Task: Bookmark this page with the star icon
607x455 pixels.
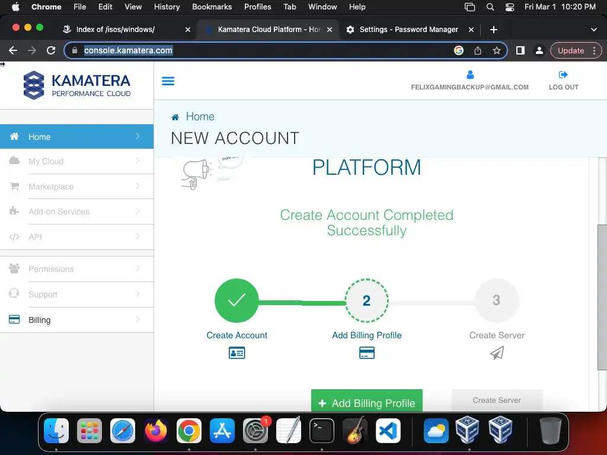Action: (x=497, y=50)
